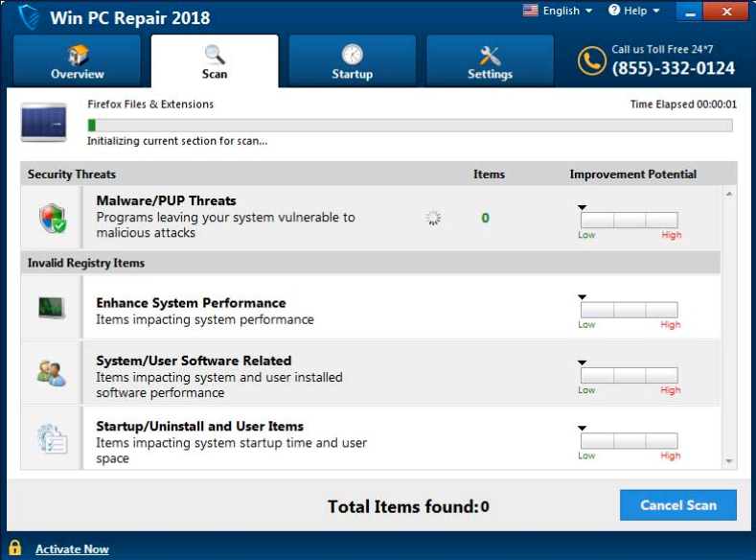Image resolution: width=756 pixels, height=560 pixels.
Task: Select the Enhance System Performance row title
Action: 191,303
